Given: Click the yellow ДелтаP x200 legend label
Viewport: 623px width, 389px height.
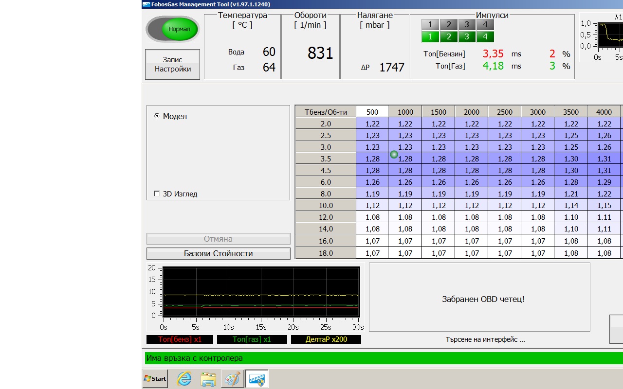Looking at the screenshot, I should [326, 339].
